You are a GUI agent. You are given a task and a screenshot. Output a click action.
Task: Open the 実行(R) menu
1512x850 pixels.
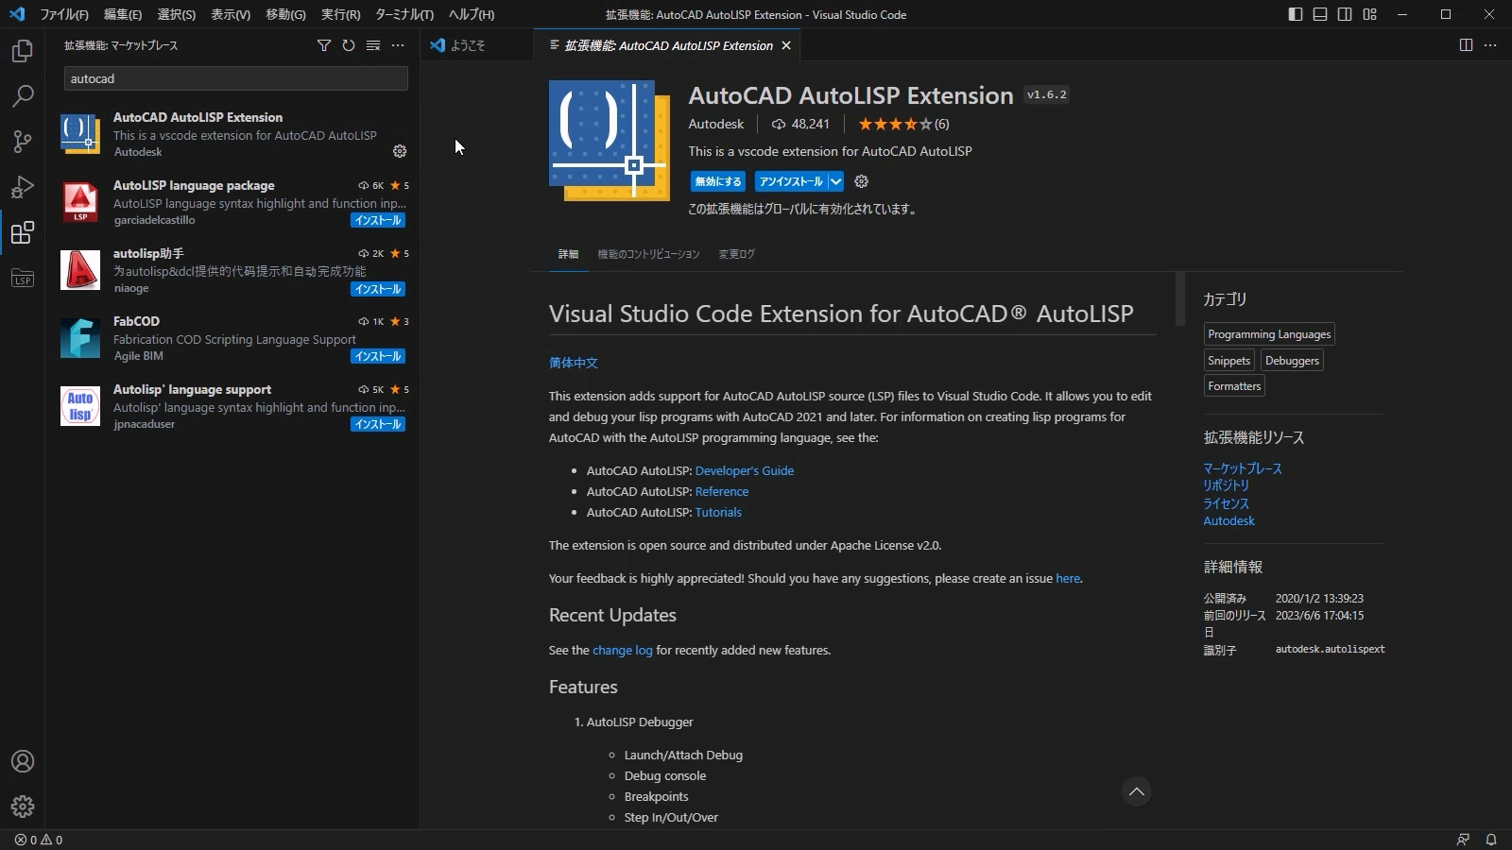340,14
